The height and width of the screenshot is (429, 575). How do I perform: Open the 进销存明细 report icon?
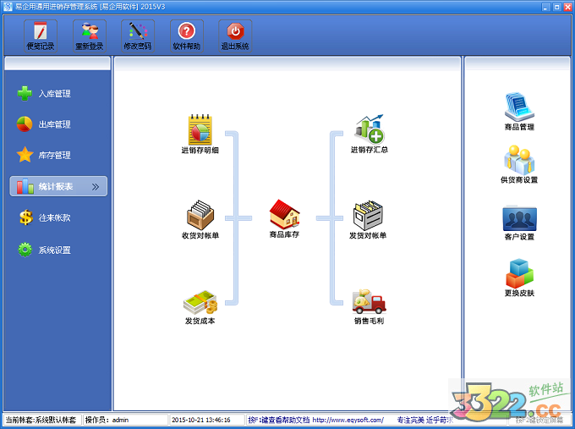coord(200,134)
